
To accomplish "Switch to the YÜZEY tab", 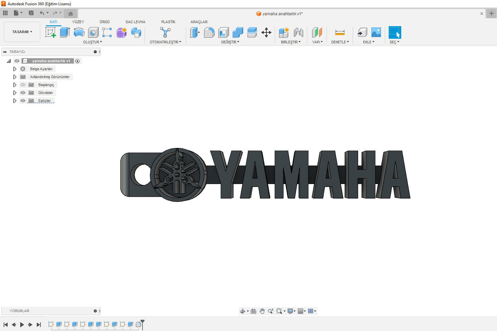I will [78, 22].
